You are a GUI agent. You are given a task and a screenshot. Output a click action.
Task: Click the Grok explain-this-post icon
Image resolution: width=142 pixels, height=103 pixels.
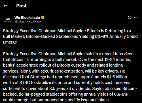click(130, 17)
